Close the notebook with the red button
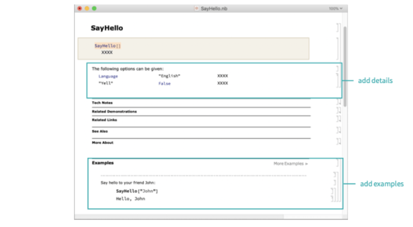The image size is (413, 227). [80, 8]
